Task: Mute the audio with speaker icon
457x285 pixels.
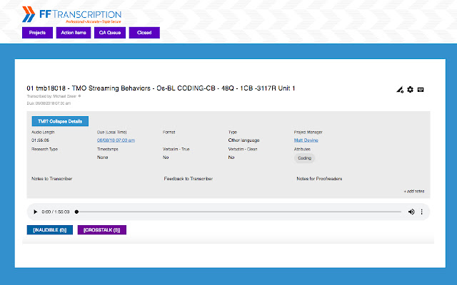Action: click(411, 212)
